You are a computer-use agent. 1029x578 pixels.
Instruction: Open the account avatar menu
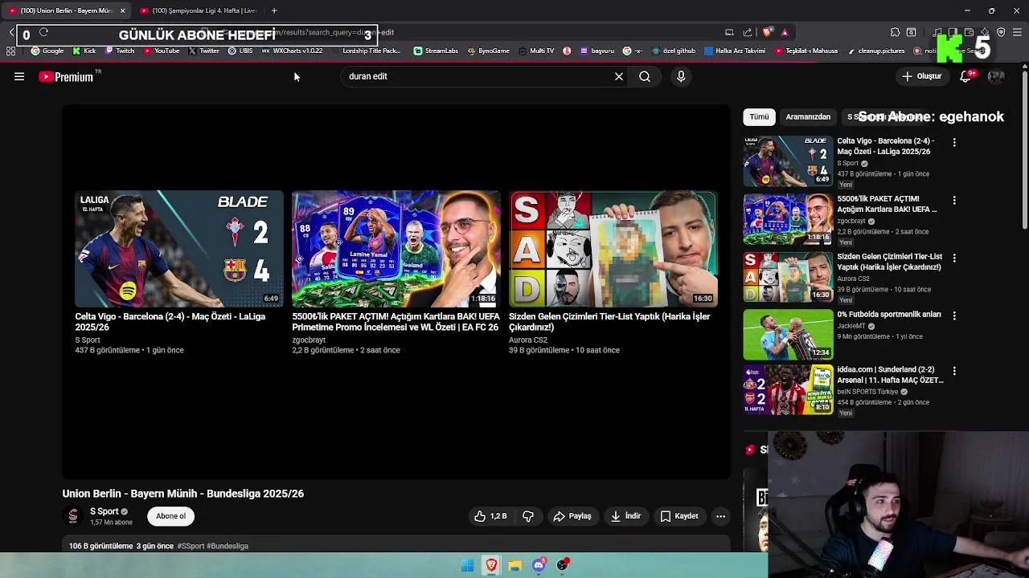coord(996,76)
